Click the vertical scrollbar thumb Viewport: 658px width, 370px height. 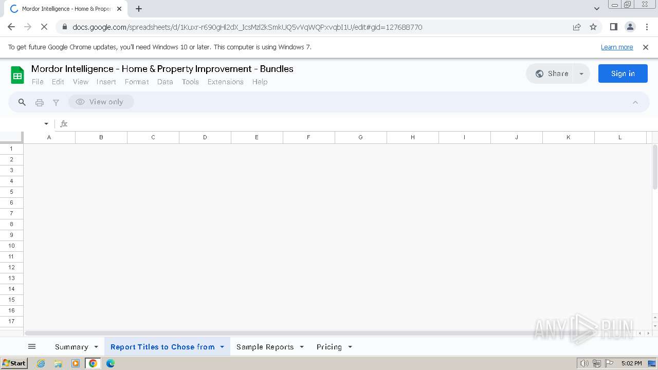(655, 167)
